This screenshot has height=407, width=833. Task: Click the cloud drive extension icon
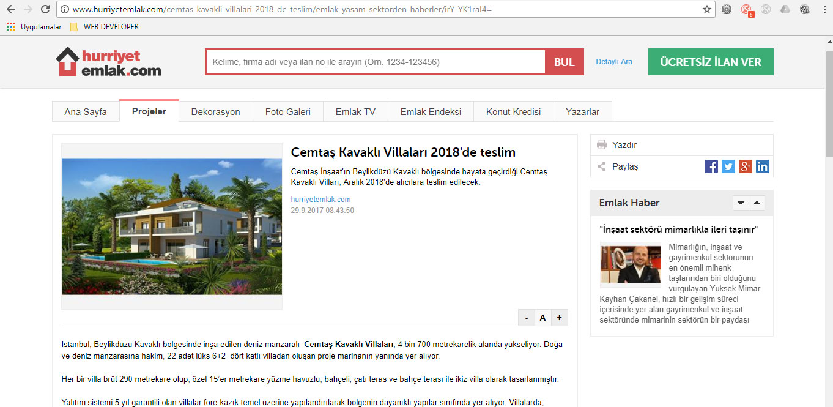tap(785, 9)
